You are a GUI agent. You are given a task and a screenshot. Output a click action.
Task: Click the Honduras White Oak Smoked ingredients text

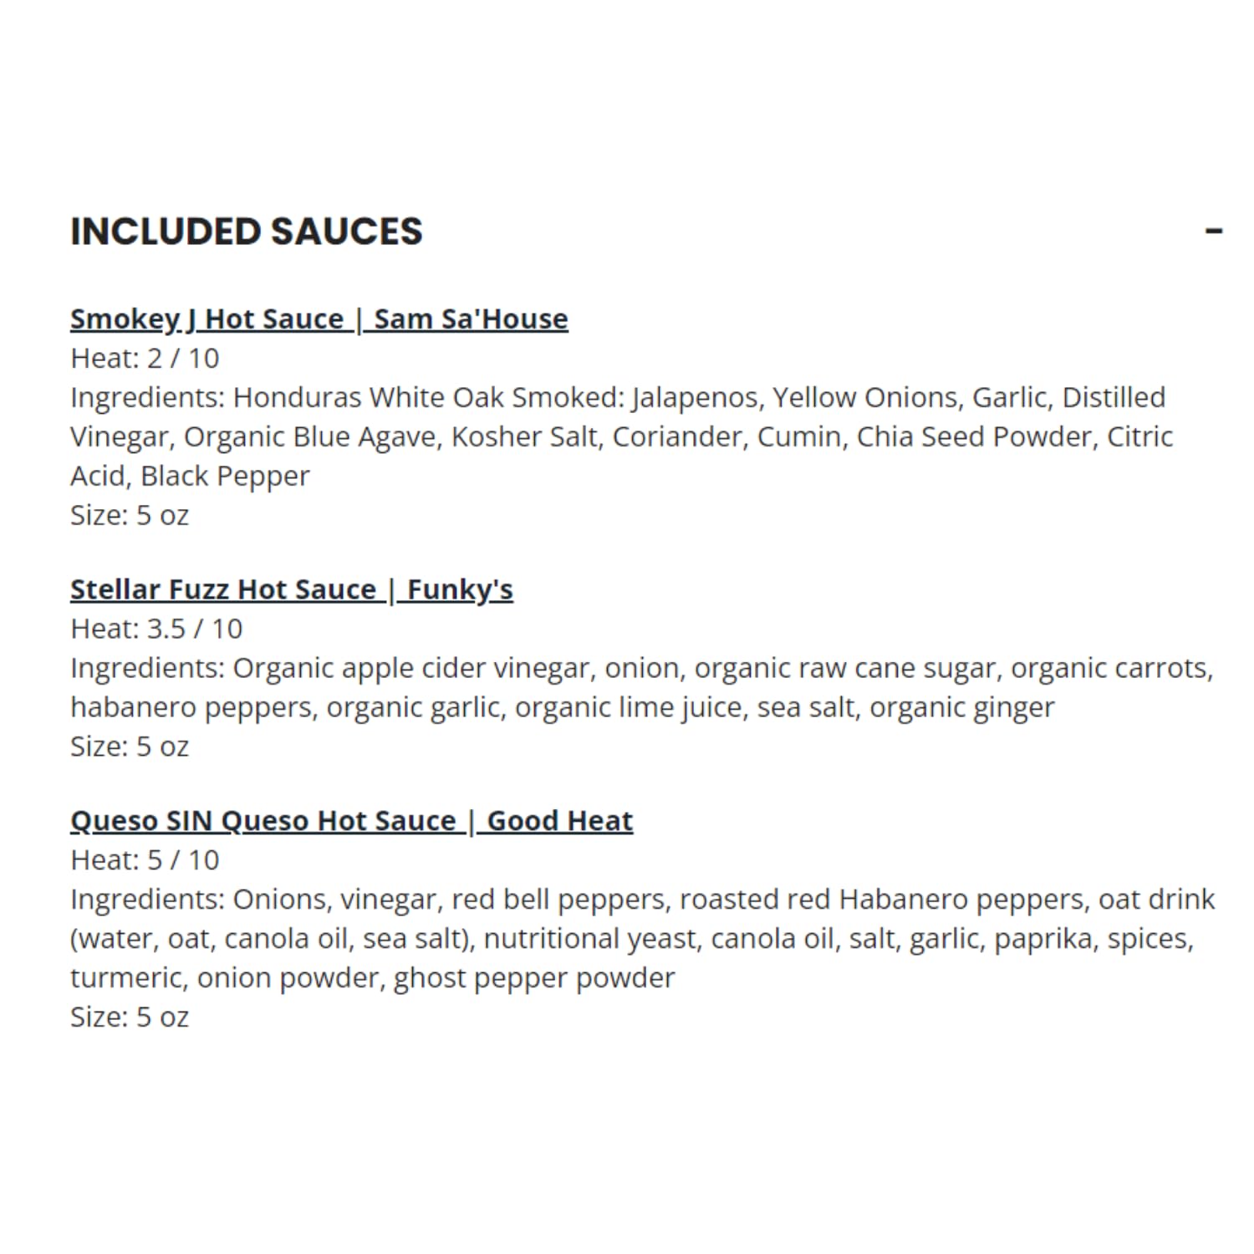(429, 398)
